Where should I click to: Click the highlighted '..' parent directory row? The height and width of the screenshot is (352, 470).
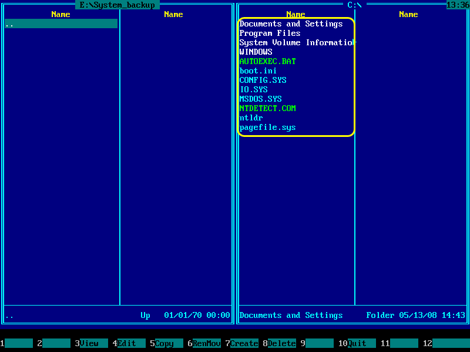tap(61, 24)
